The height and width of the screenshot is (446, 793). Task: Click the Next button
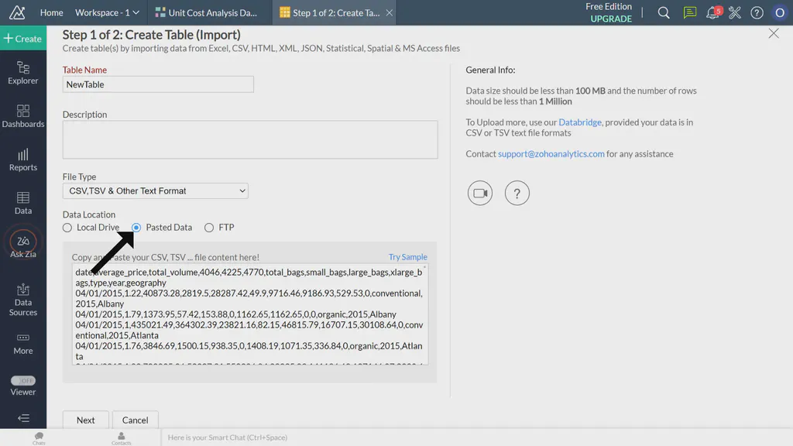85,420
